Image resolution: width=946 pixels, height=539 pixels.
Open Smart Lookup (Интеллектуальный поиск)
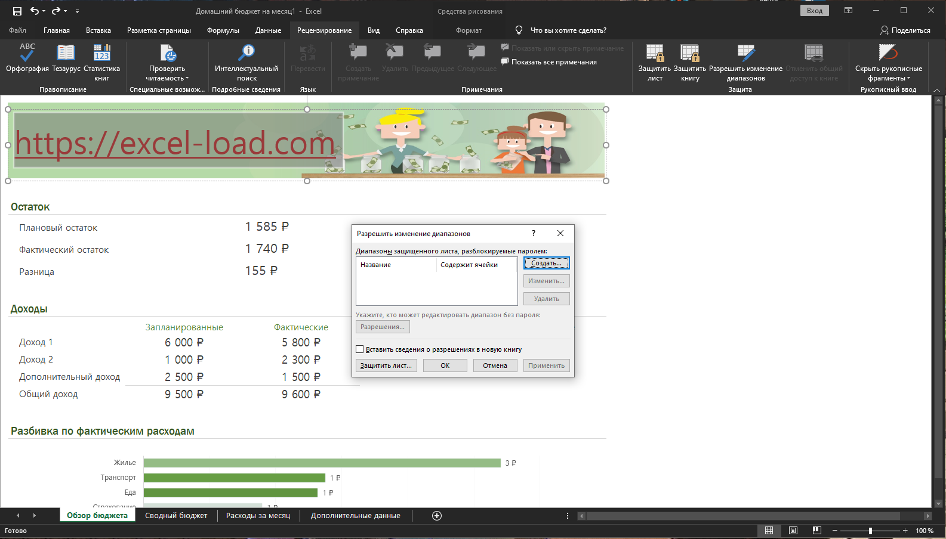(x=246, y=62)
